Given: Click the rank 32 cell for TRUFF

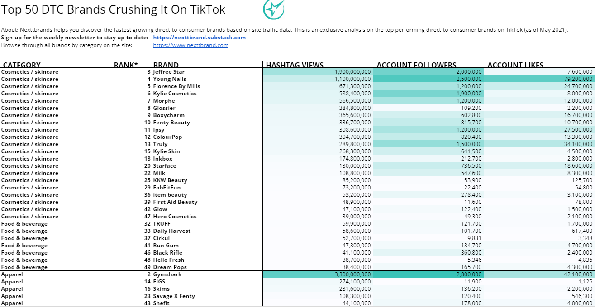Looking at the screenshot, I should 148,224.
